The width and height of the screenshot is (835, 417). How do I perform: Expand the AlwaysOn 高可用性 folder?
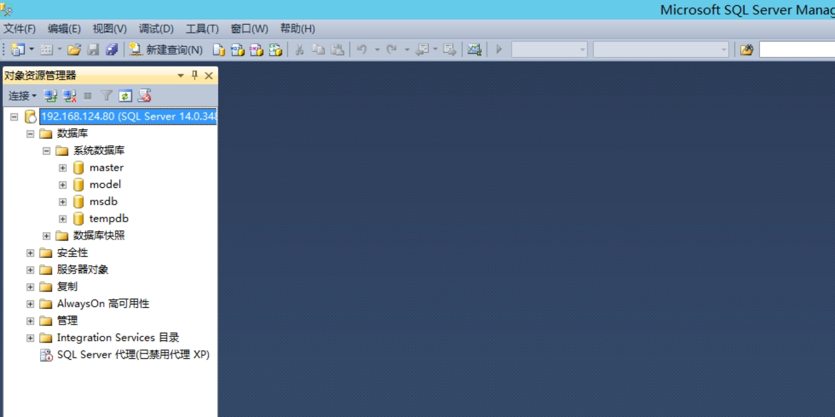(30, 304)
